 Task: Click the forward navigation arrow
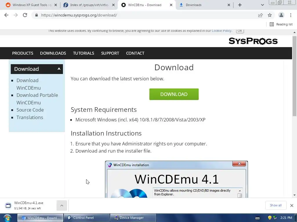[16, 15]
